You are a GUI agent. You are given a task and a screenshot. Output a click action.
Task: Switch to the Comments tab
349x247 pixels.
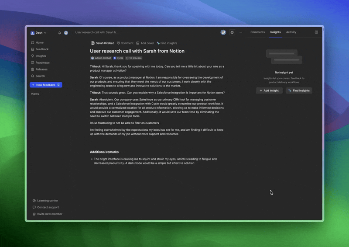[x=257, y=32]
